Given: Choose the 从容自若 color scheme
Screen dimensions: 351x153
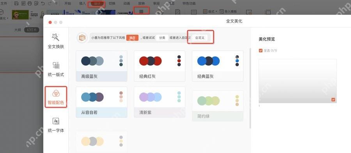Looking at the screenshot, I should click(x=102, y=102).
